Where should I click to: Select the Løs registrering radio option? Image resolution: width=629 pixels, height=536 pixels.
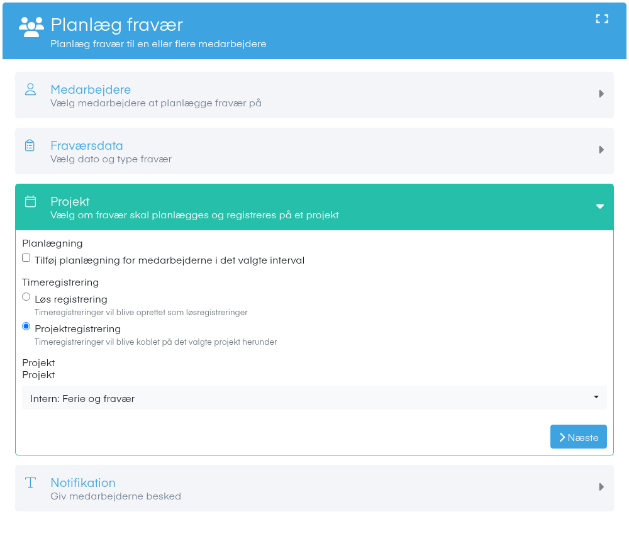(26, 297)
